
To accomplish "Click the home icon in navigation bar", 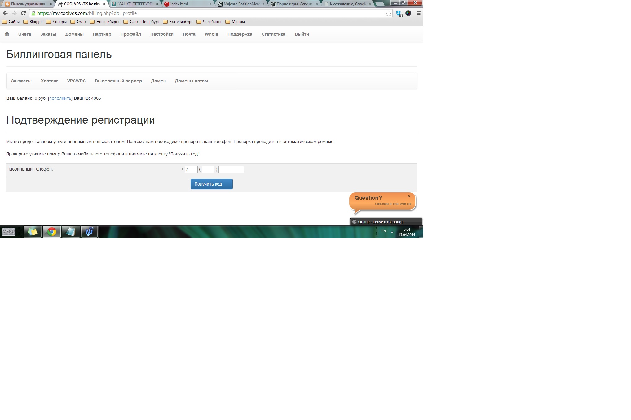I will click(7, 34).
